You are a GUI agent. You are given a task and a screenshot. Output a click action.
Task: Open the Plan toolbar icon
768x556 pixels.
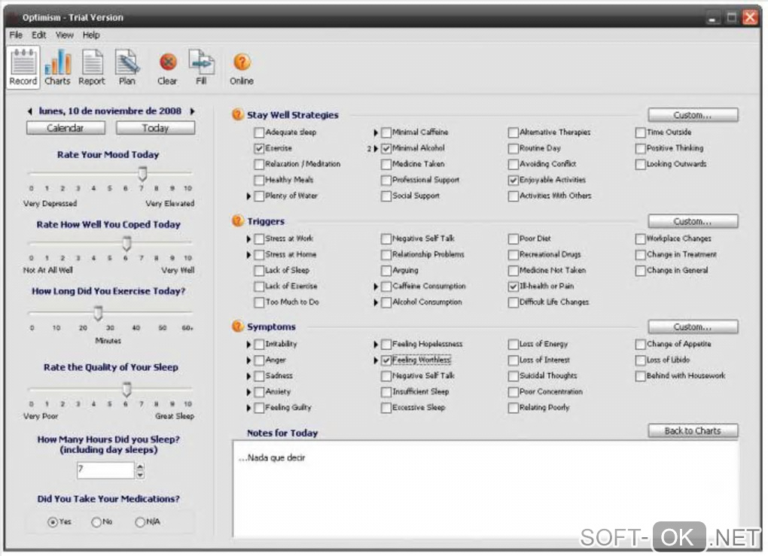click(x=126, y=68)
